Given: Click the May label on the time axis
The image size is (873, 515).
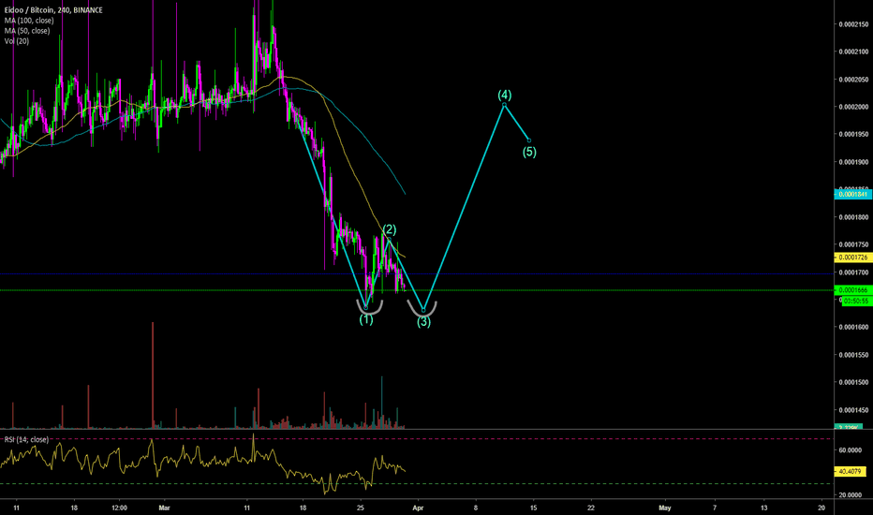Looking at the screenshot, I should pyautogui.click(x=665, y=508).
